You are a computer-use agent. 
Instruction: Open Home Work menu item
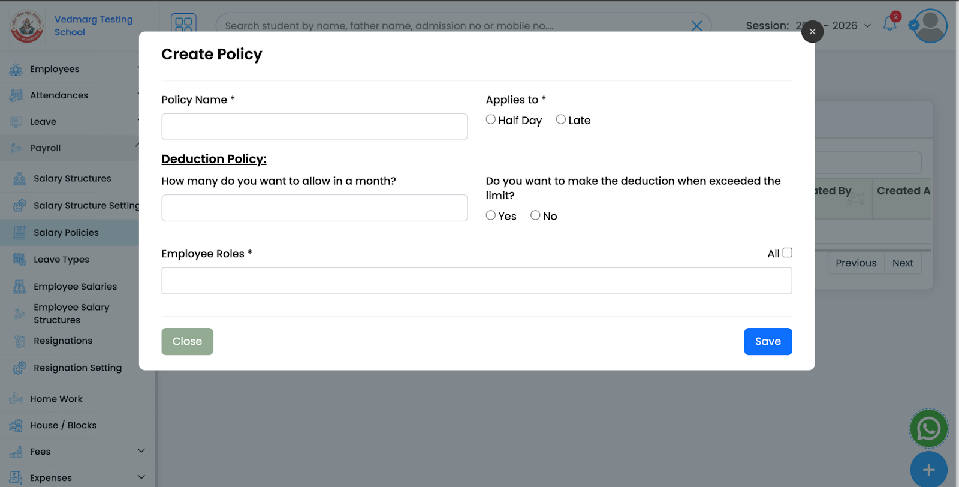click(56, 399)
